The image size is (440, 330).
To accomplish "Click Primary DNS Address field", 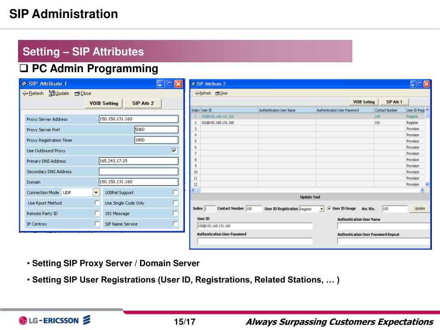I will click(138, 161).
